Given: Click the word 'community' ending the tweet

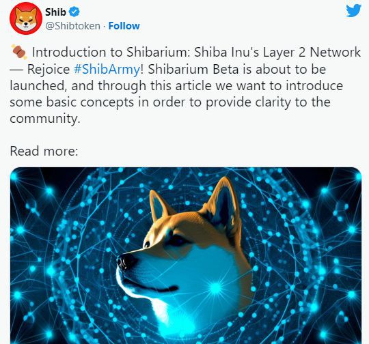Looking at the screenshot, I should (44, 119).
